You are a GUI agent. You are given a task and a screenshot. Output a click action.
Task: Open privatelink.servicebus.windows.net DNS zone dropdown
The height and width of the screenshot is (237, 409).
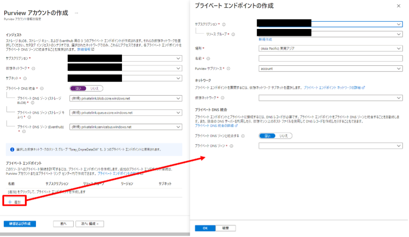126,127
